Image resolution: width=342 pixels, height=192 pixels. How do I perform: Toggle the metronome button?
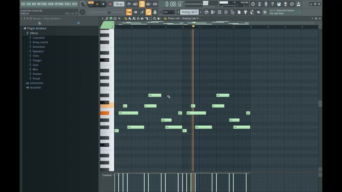129,4
